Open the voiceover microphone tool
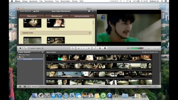The image size is (178, 100). [x=95, y=48]
